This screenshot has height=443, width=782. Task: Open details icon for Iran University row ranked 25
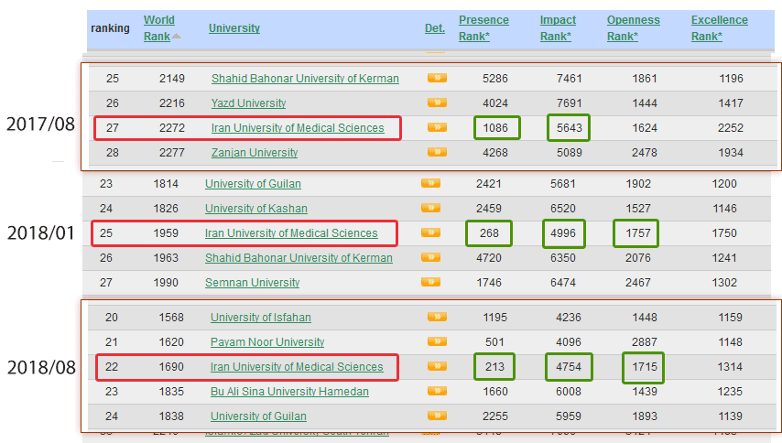[x=430, y=232]
